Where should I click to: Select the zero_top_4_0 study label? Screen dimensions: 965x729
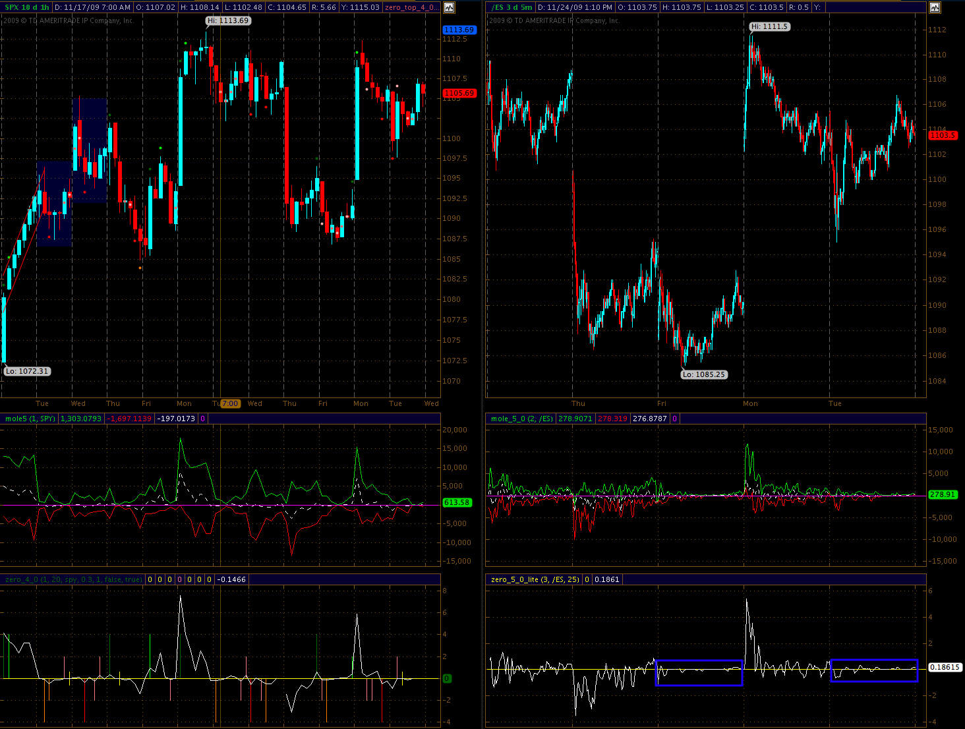pos(411,8)
